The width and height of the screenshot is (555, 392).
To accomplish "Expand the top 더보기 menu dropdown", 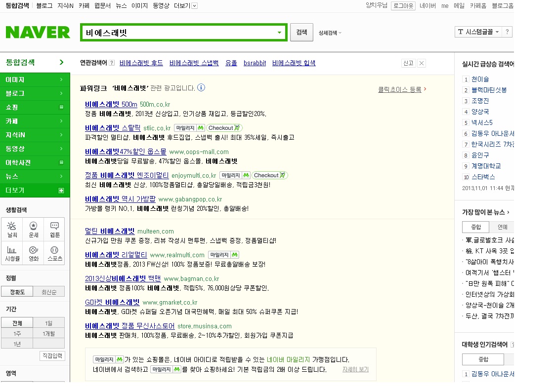I will tap(194, 5).
